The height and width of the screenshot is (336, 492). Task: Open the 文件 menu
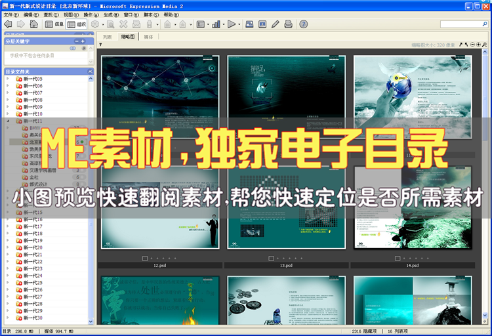tap(12, 14)
